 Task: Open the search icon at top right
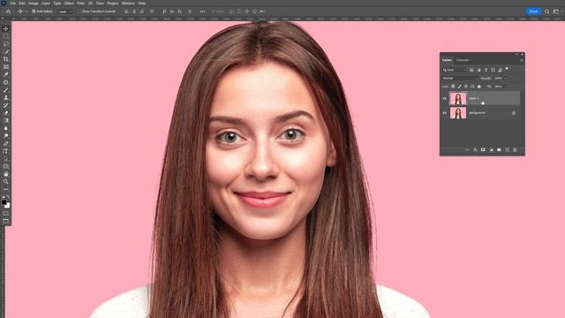pyautogui.click(x=547, y=11)
